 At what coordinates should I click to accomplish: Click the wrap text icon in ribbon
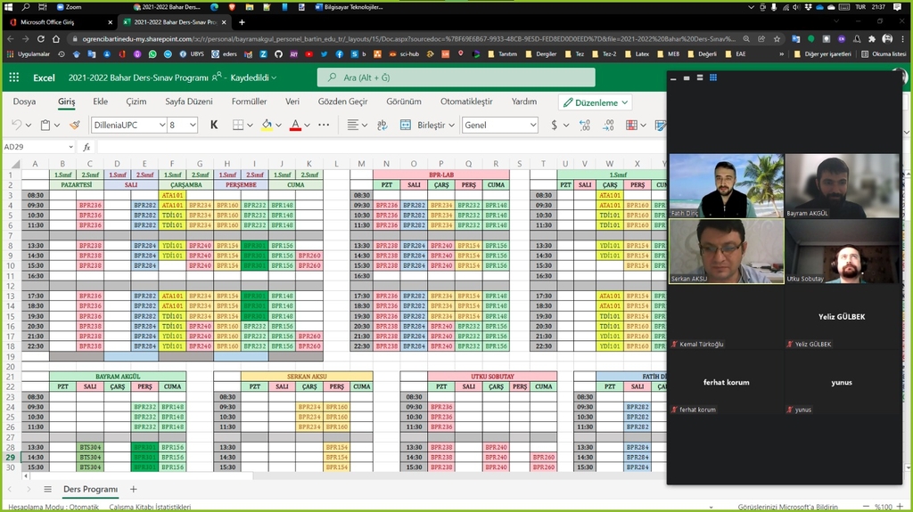coord(383,126)
